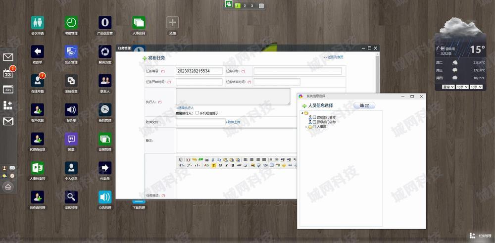
Task: Open the 考勤管理 clock icon
Action: click(x=71, y=23)
